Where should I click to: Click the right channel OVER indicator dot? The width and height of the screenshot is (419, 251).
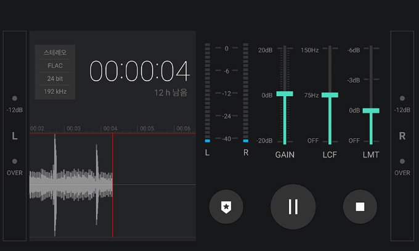[402, 161]
